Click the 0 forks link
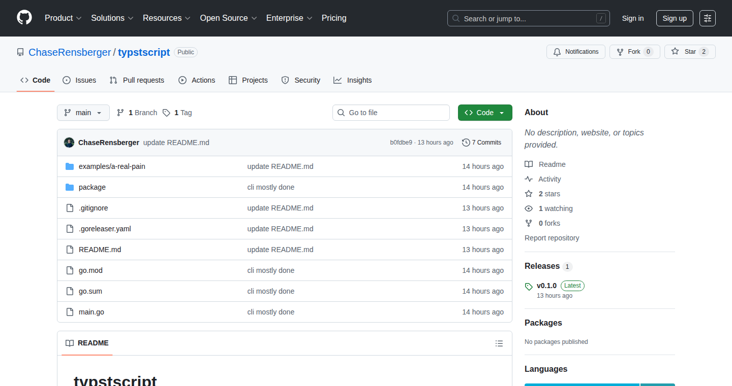Screen dimensions: 732x386 (550, 223)
